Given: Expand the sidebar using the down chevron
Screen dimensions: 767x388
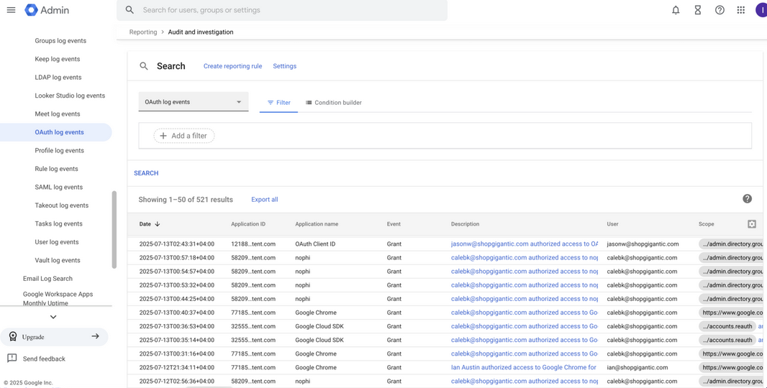Looking at the screenshot, I should (x=53, y=317).
